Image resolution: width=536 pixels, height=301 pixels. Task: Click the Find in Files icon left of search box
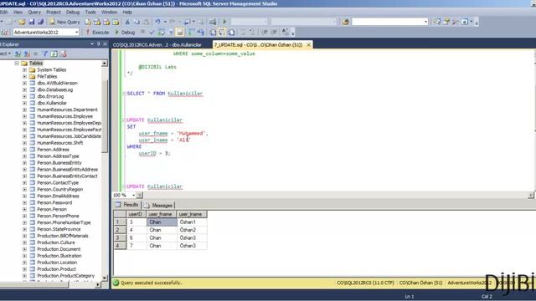[x=345, y=22]
